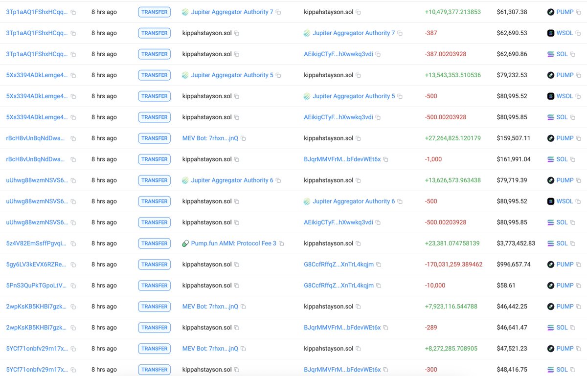Click Jupiter logo beside Aggregator Authority 6 recipient
Image resolution: width=587 pixels, height=376 pixels.
pos(307,201)
